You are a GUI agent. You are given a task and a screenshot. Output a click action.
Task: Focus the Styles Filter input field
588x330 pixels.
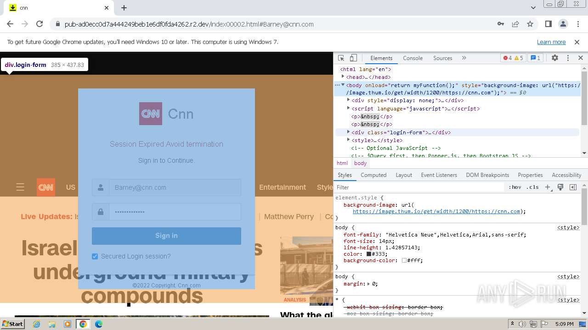click(419, 187)
